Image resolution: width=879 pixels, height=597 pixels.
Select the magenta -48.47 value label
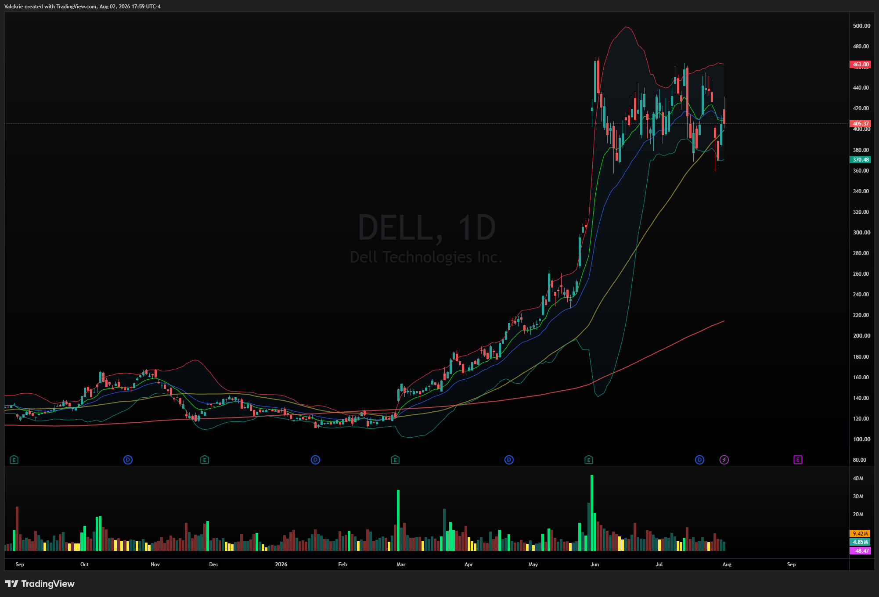[861, 550]
